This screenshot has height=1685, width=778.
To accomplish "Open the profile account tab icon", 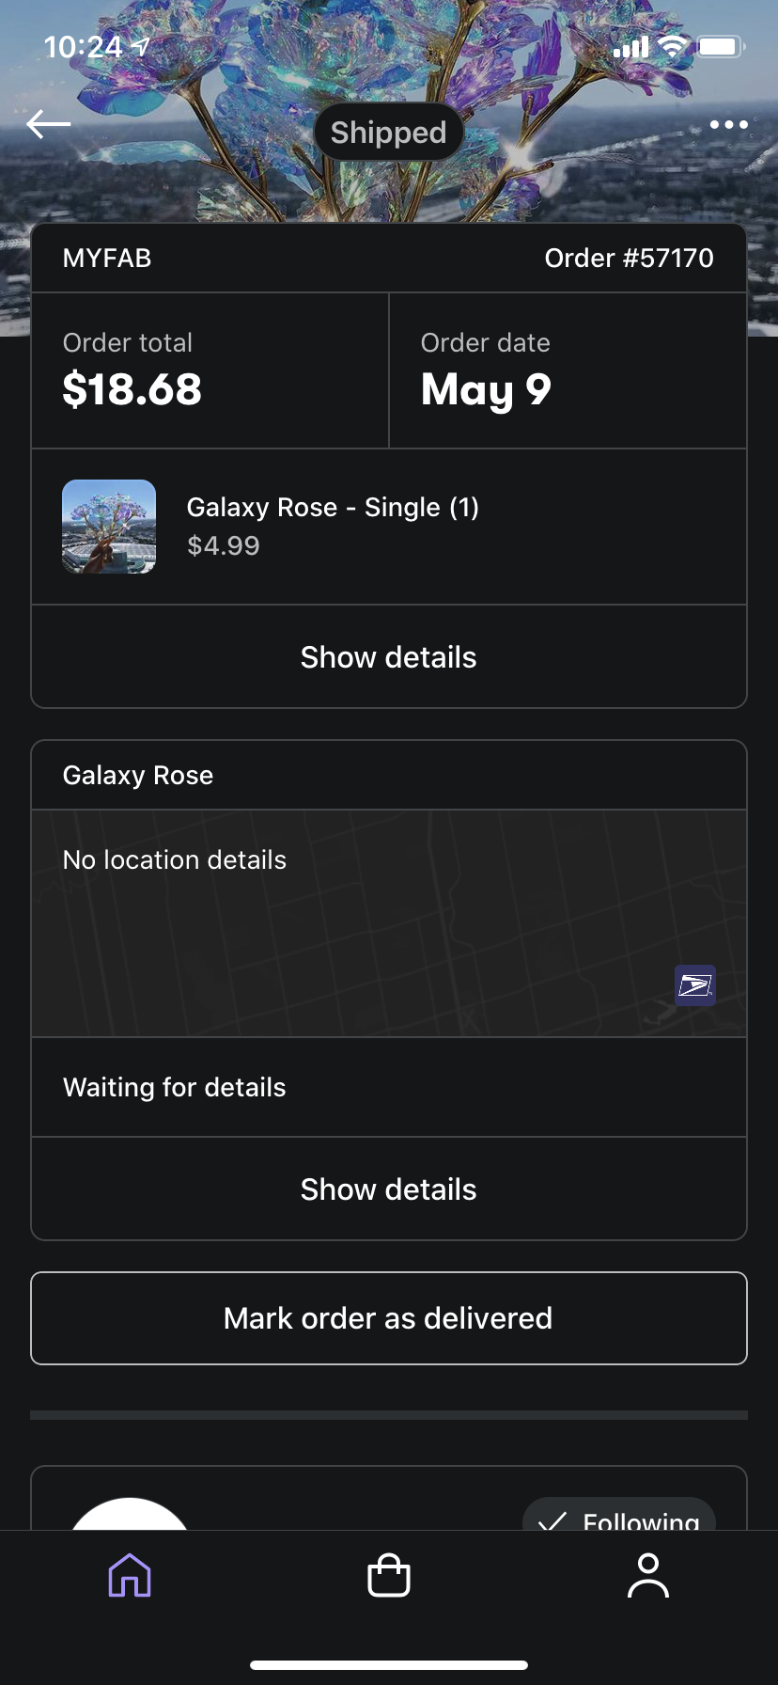I will 648,1575.
